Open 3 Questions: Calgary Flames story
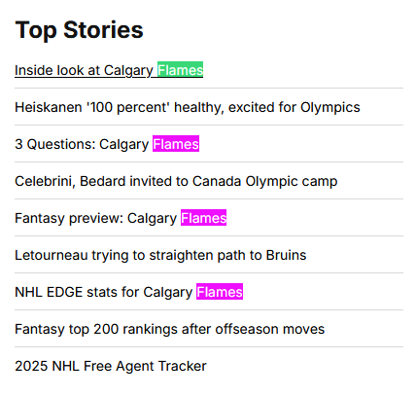 (107, 144)
